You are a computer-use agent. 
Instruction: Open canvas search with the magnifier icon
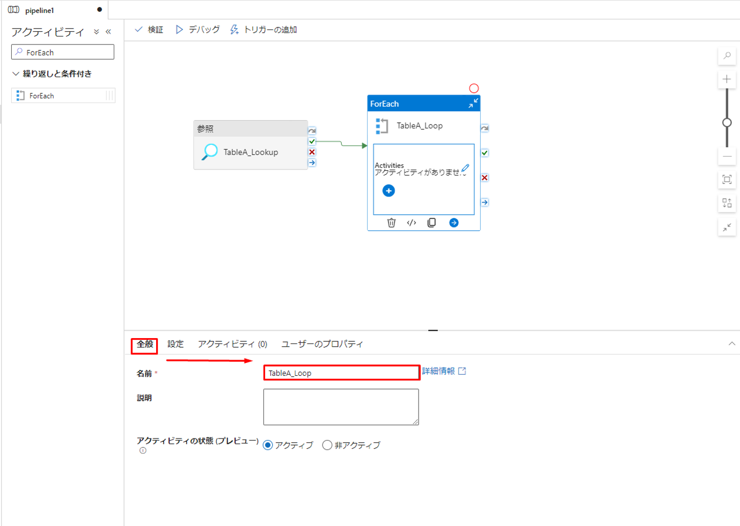click(x=727, y=56)
